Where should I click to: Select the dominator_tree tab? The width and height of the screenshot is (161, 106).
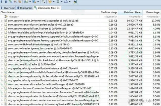click(47, 8)
